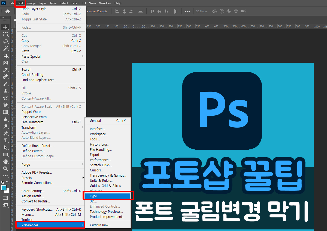
Task: Expand the Purge submenu
Action: [51, 165]
